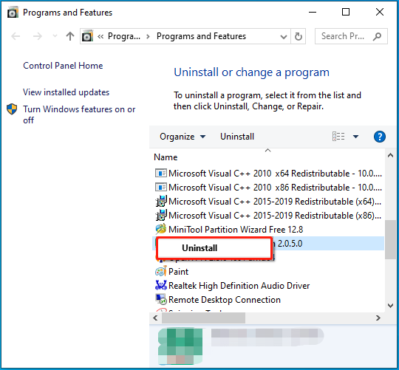Click the title bar Programs and Features icon

tap(13, 13)
